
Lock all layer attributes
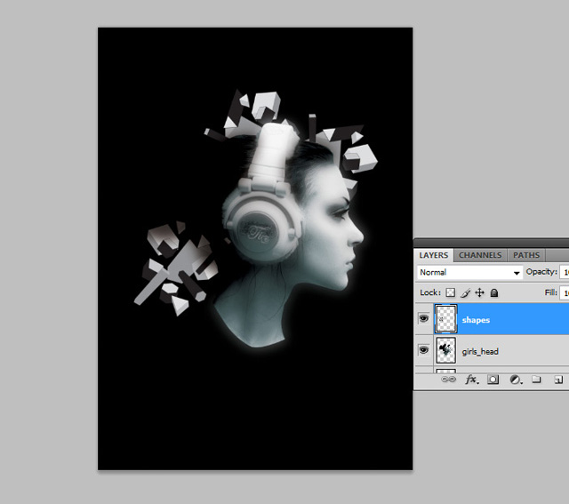pyautogui.click(x=493, y=292)
